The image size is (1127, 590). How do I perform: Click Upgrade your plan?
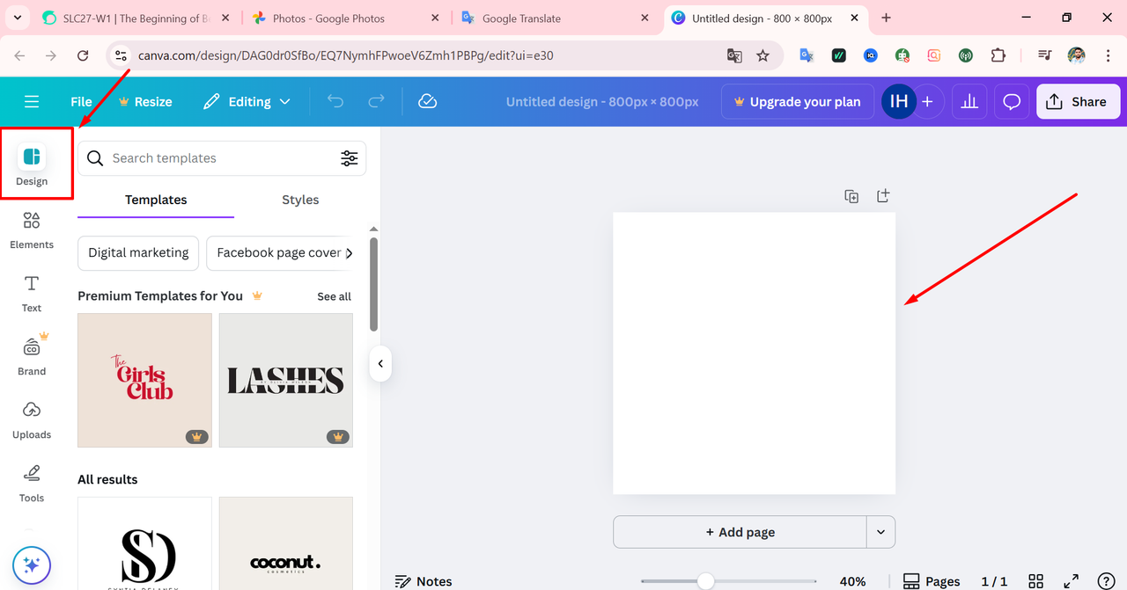point(798,102)
